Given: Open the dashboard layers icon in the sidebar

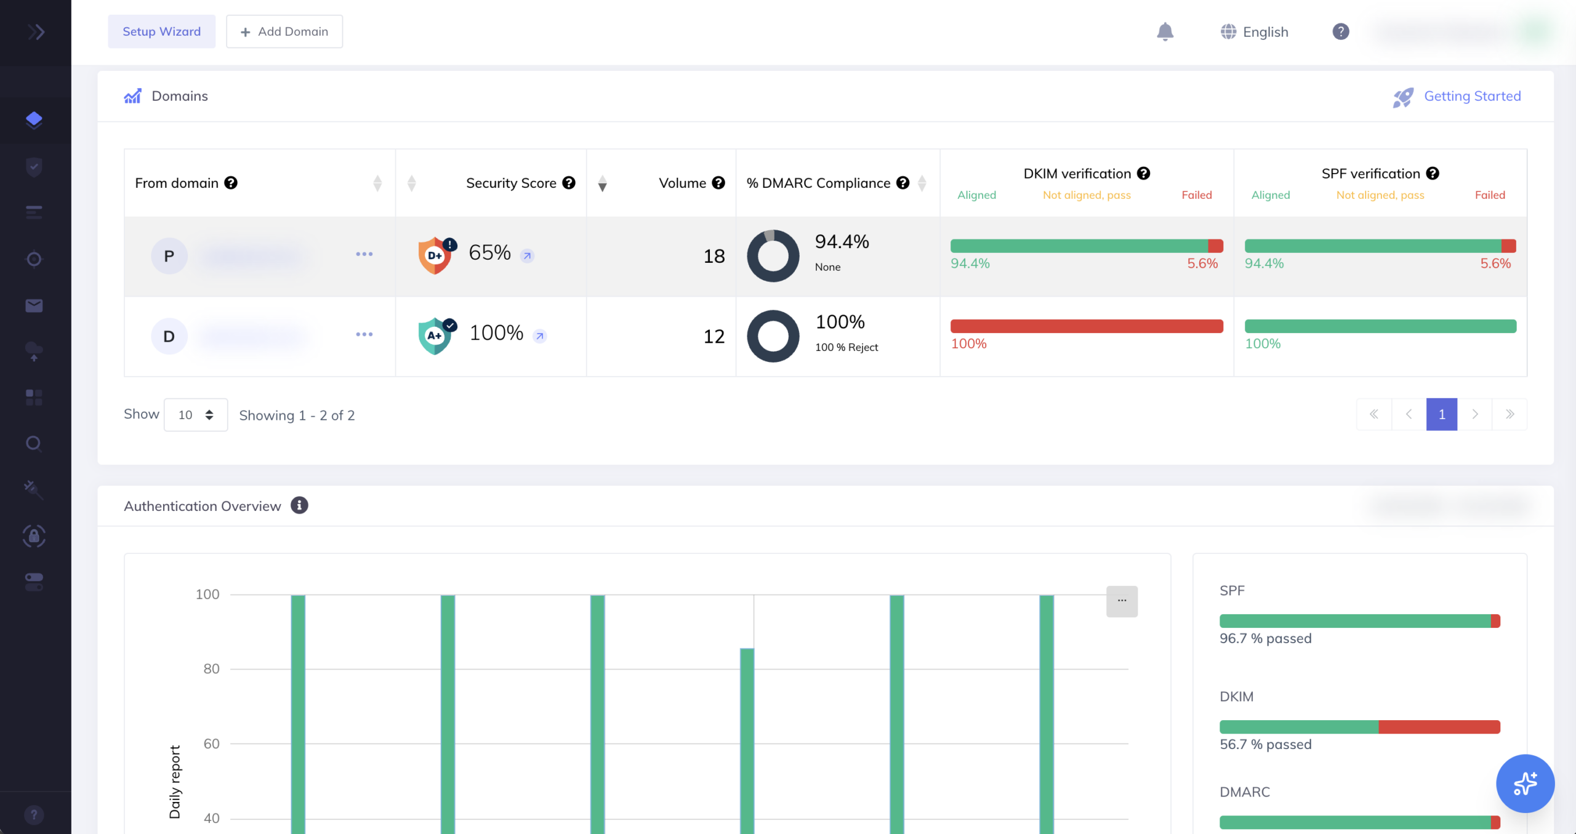Looking at the screenshot, I should pos(34,119).
